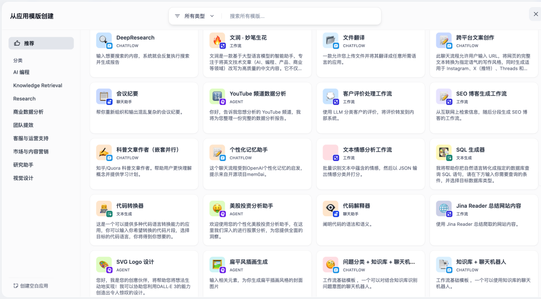Select the Knowledge Retrieval category
The image size is (541, 299).
pos(38,85)
